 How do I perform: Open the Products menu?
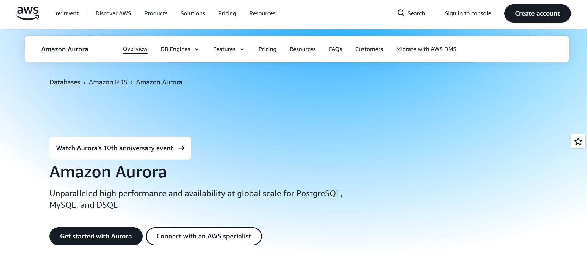156,13
